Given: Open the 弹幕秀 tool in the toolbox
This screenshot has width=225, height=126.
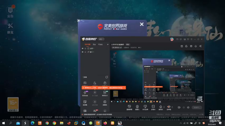Looking at the screenshot, I should [x=105, y=103].
